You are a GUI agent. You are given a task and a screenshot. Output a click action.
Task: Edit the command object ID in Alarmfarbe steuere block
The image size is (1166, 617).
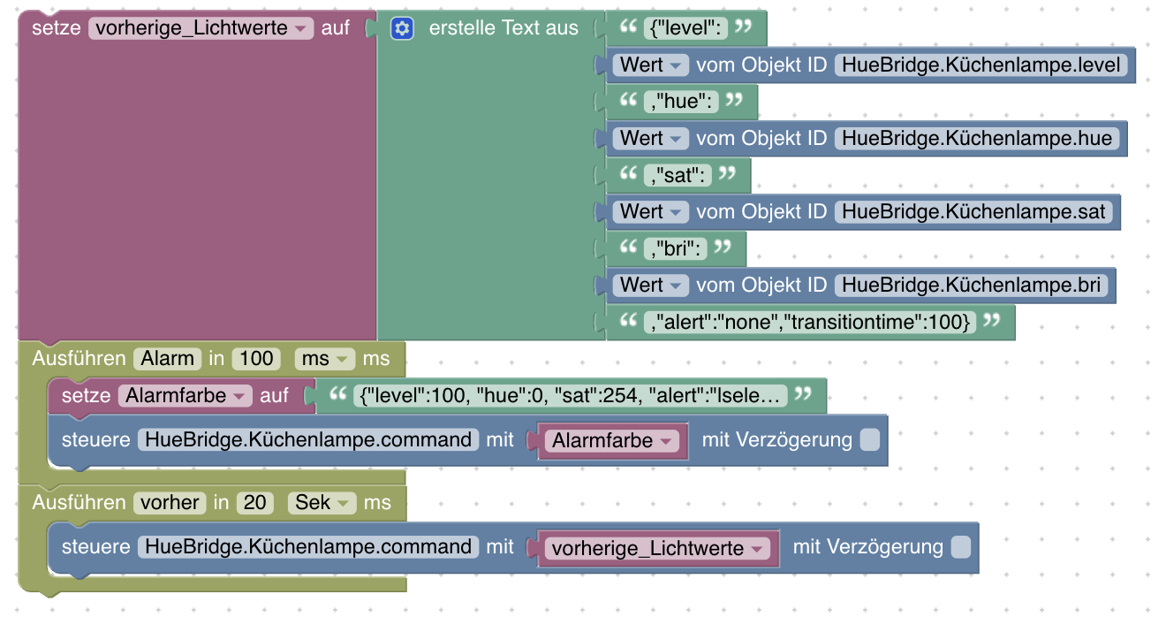[308, 440]
